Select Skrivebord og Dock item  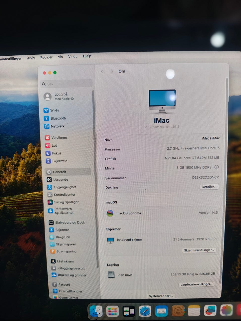[x=67, y=222]
